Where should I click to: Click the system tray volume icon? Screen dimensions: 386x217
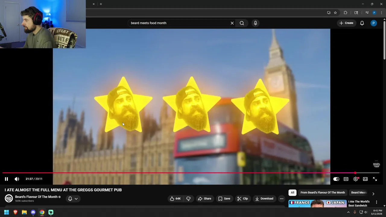[366, 212]
